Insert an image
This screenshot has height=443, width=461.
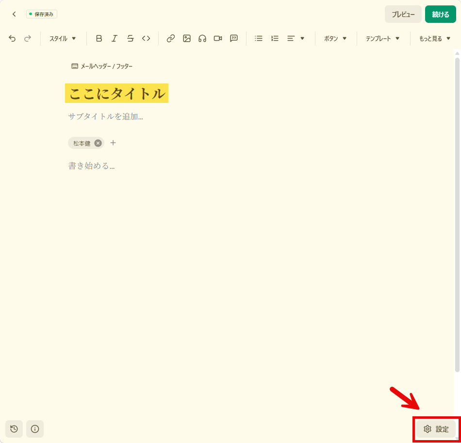[x=187, y=38]
